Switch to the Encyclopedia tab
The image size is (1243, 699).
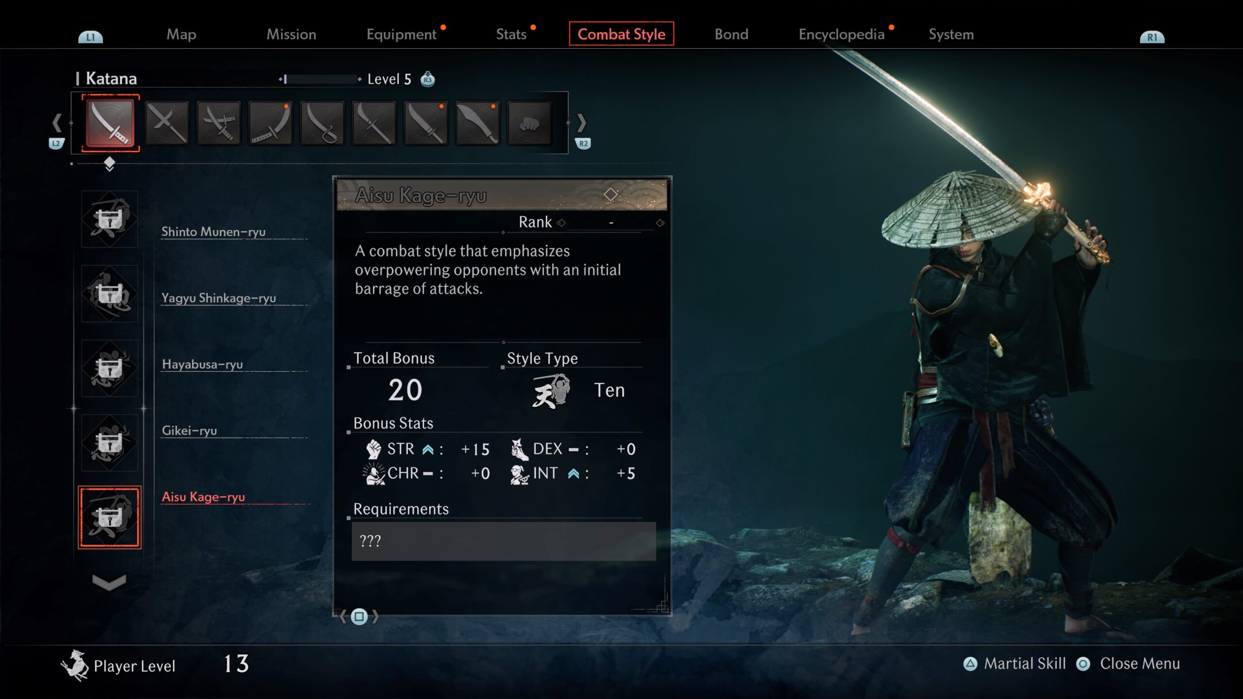pos(841,34)
